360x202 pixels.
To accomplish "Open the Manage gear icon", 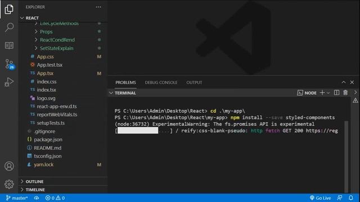I will pyautogui.click(x=9, y=184).
